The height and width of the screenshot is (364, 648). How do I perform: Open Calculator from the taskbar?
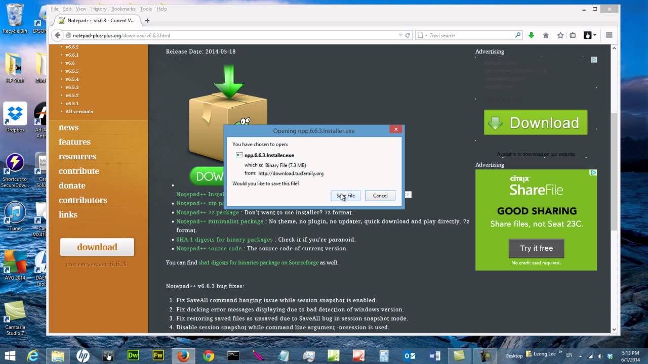tap(384, 356)
